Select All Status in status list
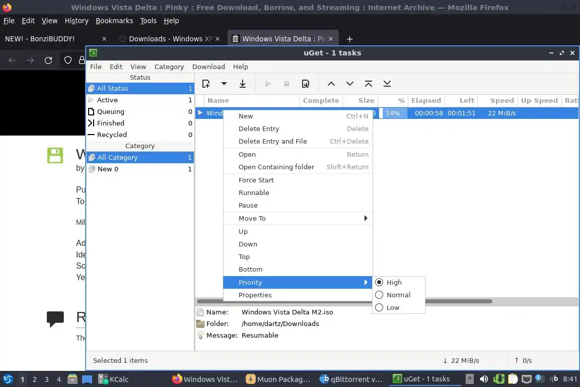 (140, 88)
